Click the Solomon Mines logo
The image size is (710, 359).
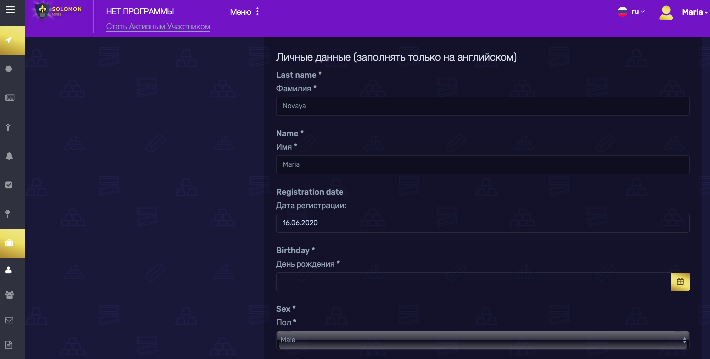58,11
